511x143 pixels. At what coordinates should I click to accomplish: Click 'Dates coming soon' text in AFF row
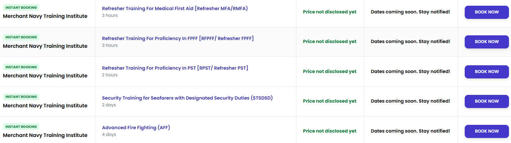coord(410,131)
